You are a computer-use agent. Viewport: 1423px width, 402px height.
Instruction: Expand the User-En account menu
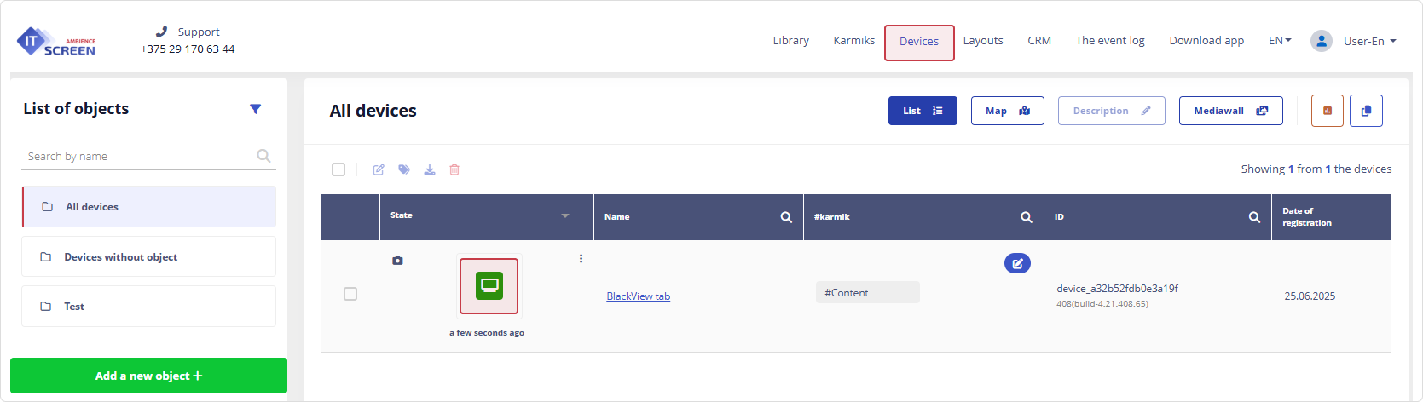point(1368,41)
